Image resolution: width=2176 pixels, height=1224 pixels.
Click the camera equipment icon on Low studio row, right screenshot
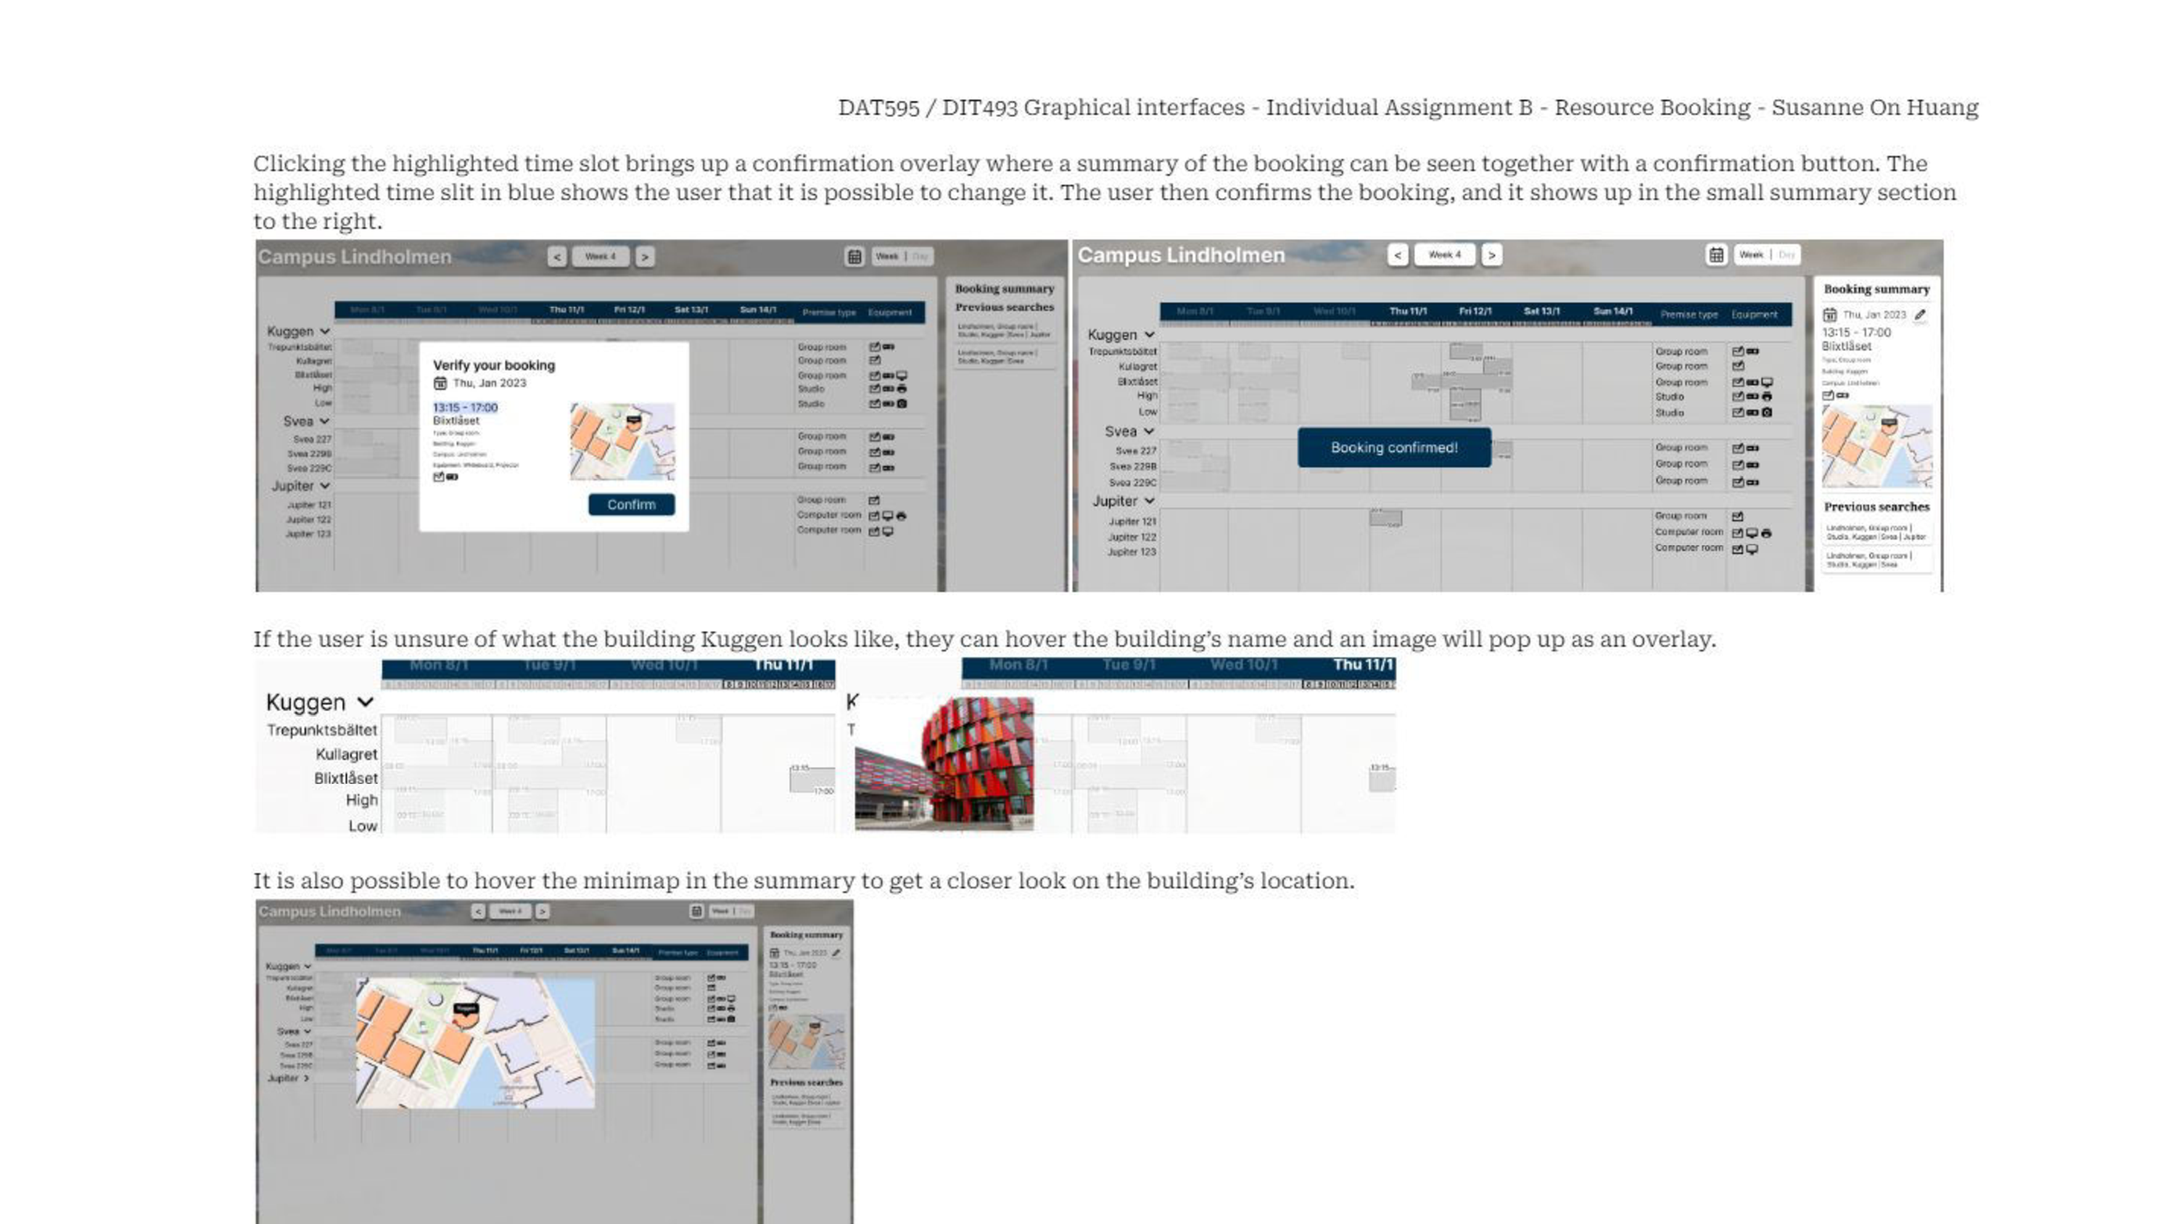coord(1767,412)
